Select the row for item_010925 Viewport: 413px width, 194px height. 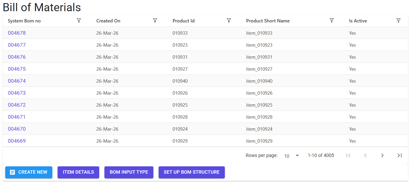[x=205, y=105]
